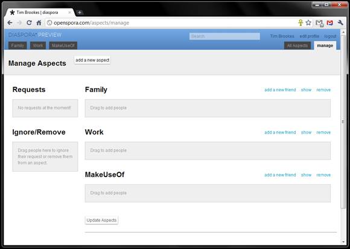Click the Family Drag to add people box

click(x=208, y=108)
